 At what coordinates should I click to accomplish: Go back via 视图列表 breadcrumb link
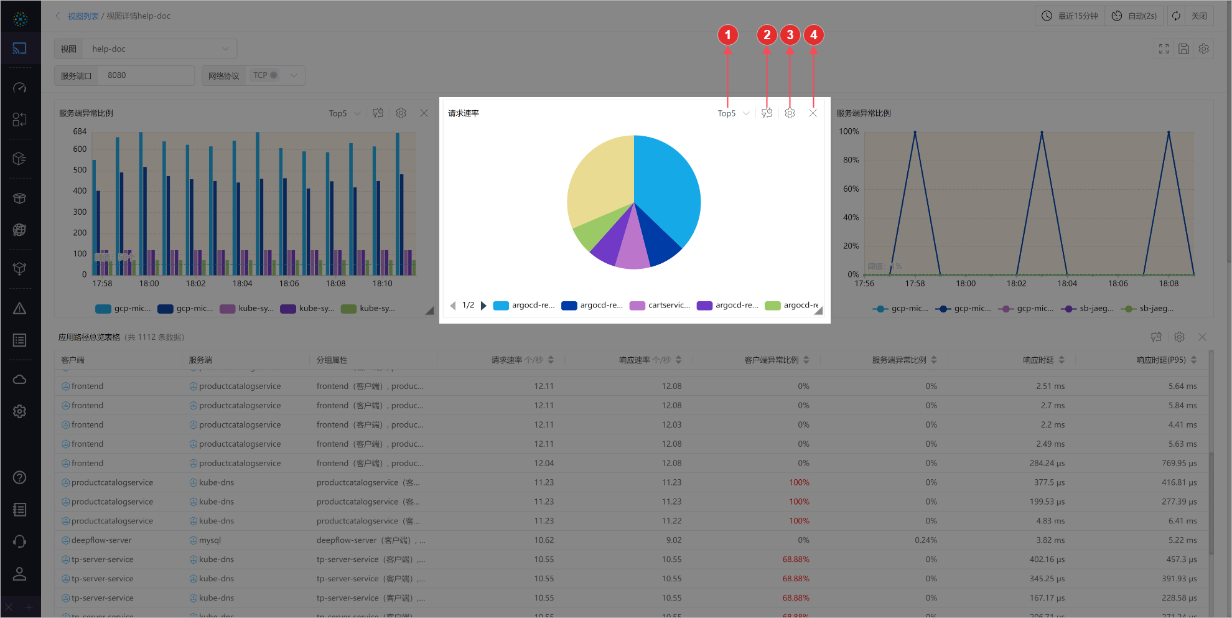pyautogui.click(x=83, y=16)
